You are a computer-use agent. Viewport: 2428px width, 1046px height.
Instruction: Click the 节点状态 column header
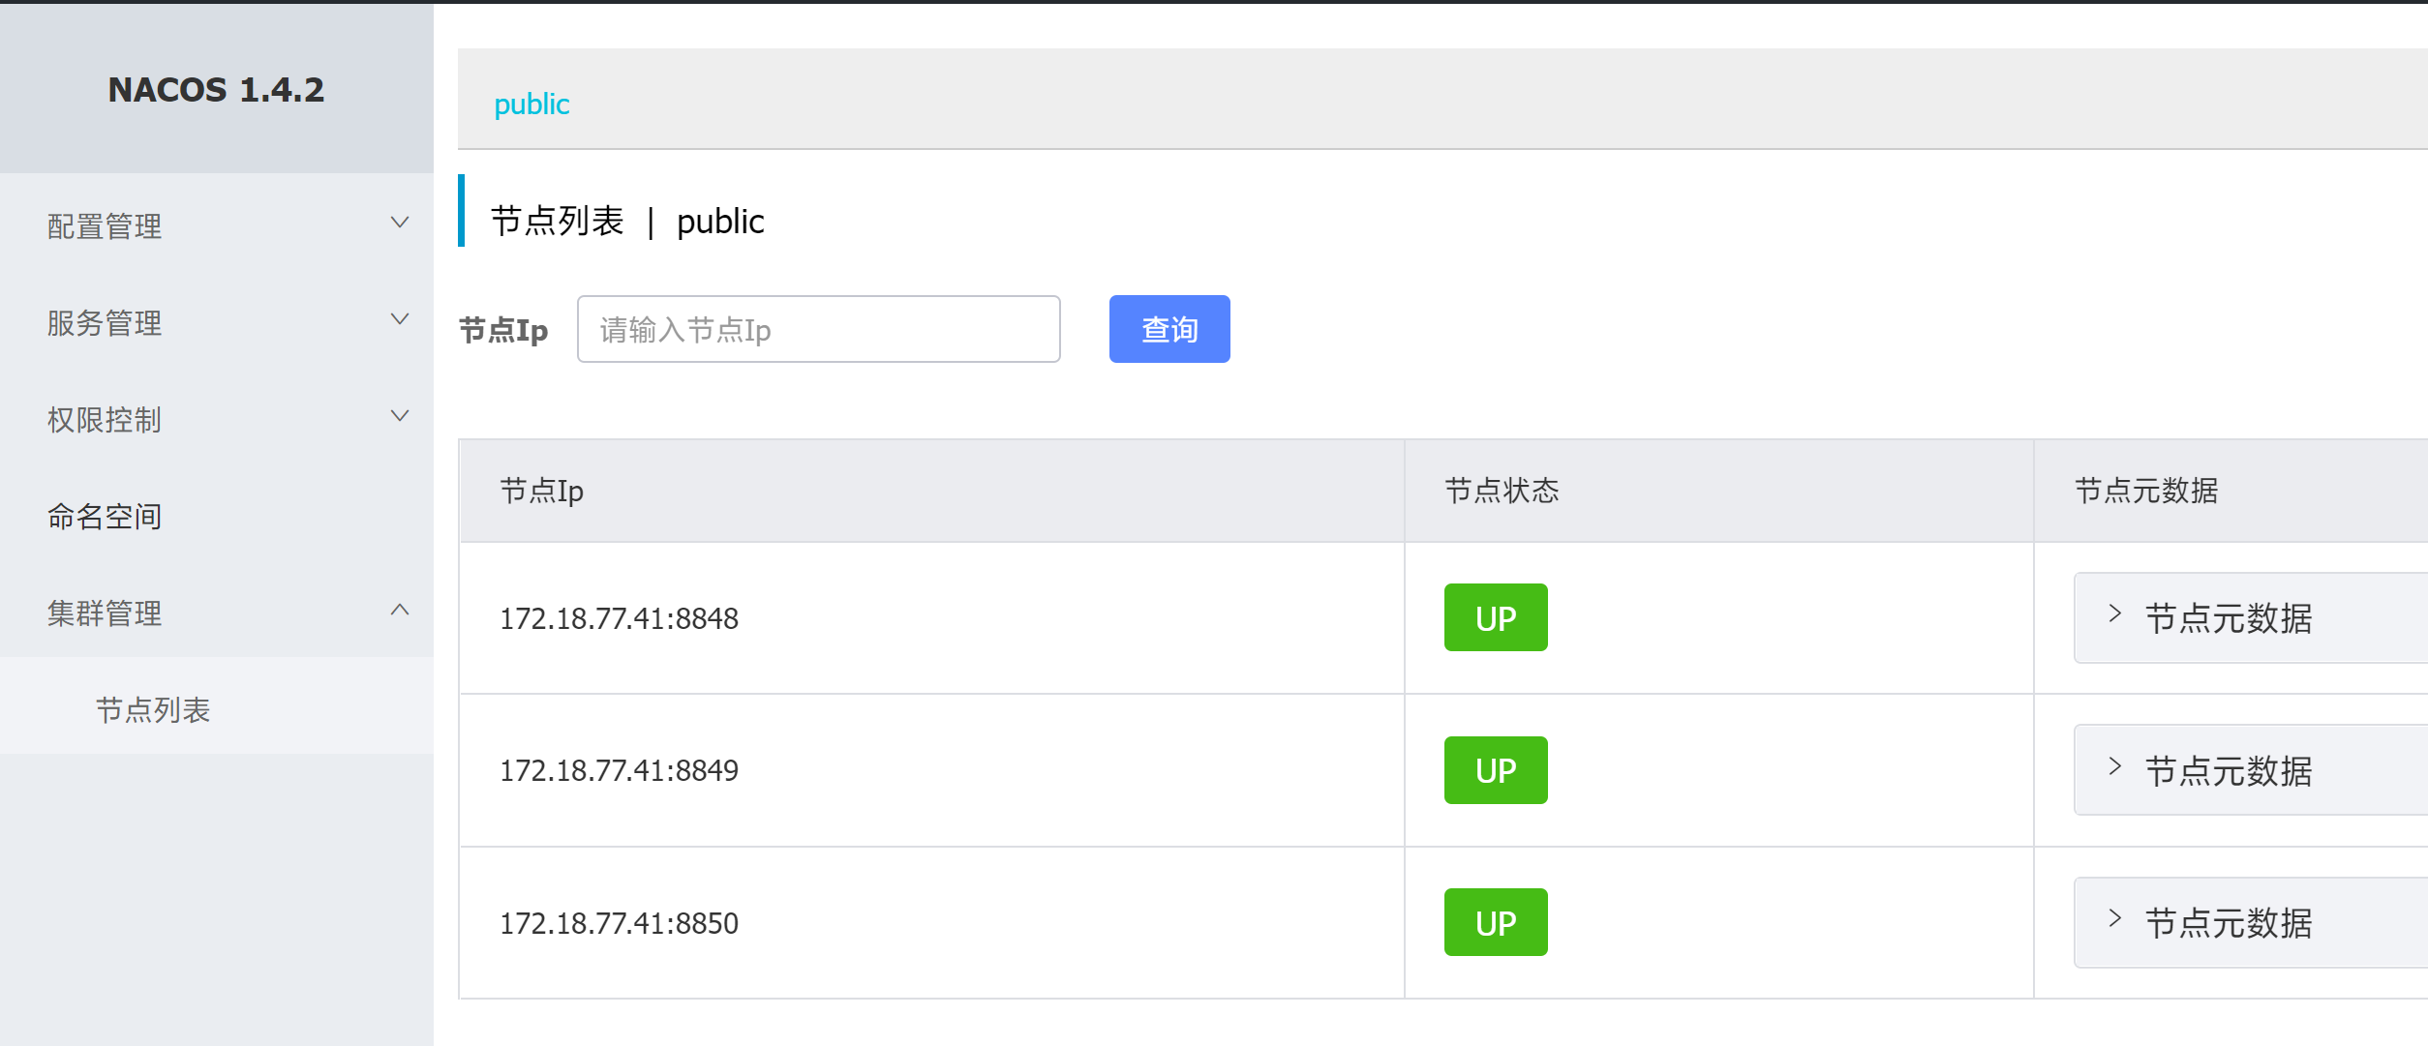[1502, 491]
